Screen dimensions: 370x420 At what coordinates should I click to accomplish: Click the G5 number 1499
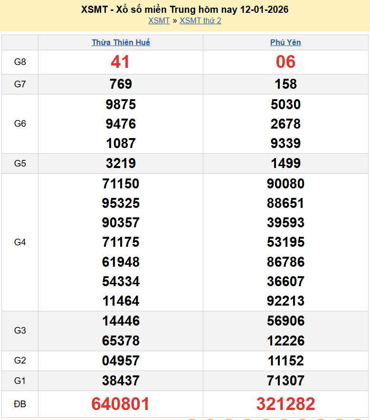(x=285, y=163)
